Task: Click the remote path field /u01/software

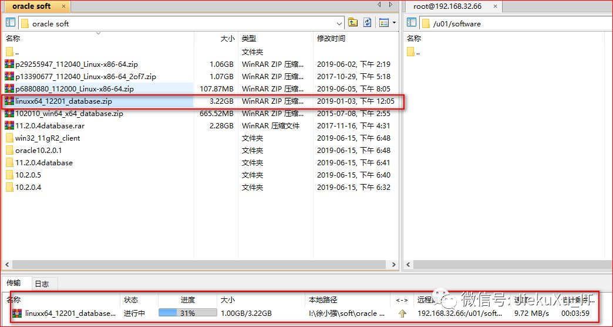Action: (x=516, y=23)
